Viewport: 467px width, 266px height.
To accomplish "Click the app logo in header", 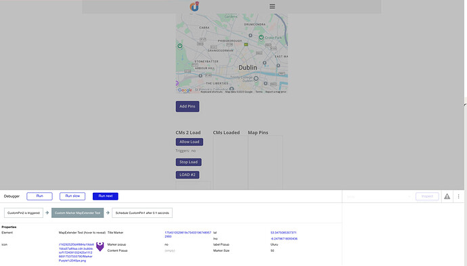I will point(194,6).
